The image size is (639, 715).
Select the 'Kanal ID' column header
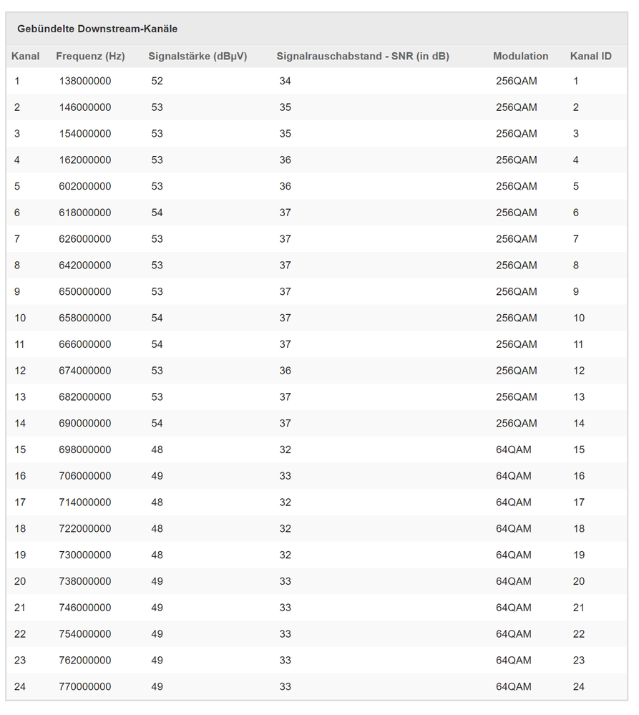[x=591, y=56]
